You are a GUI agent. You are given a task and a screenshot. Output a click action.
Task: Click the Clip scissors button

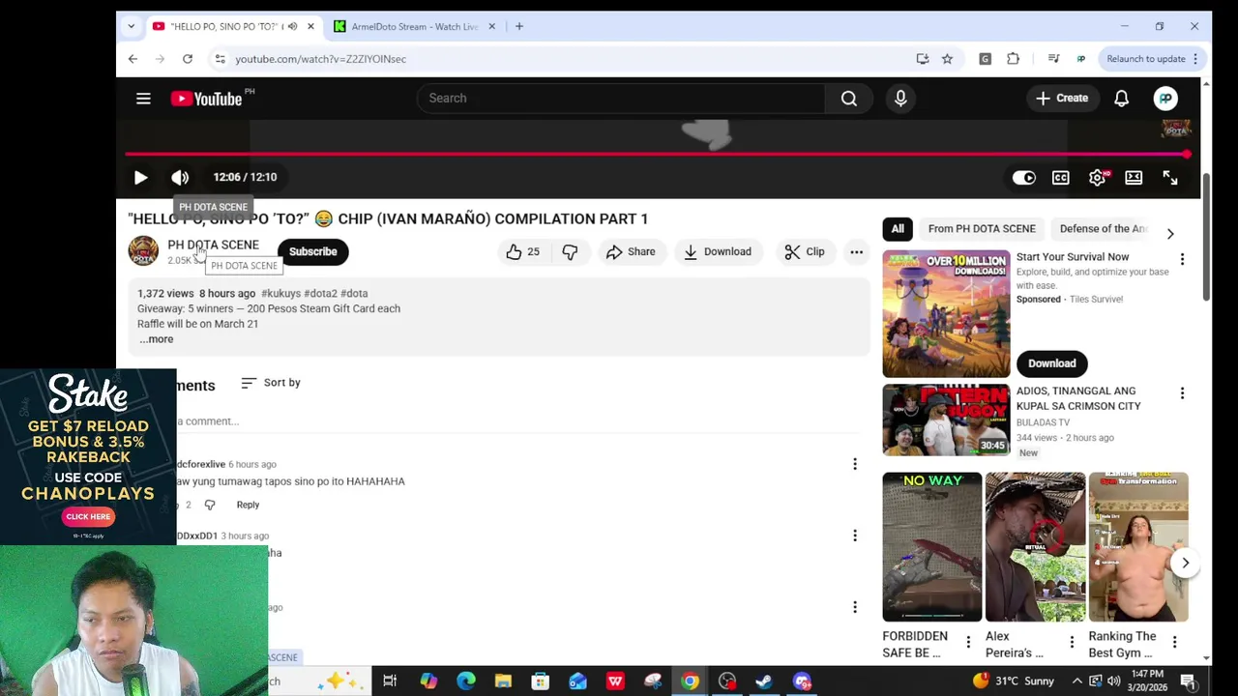click(x=805, y=251)
